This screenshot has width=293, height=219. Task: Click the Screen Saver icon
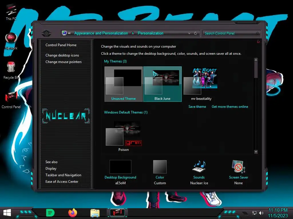click(x=238, y=167)
